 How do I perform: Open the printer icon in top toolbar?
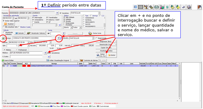coord(189,7)
